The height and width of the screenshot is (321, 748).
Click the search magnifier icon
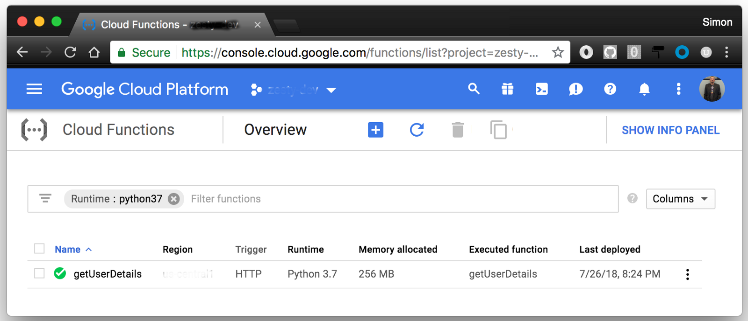[474, 89]
